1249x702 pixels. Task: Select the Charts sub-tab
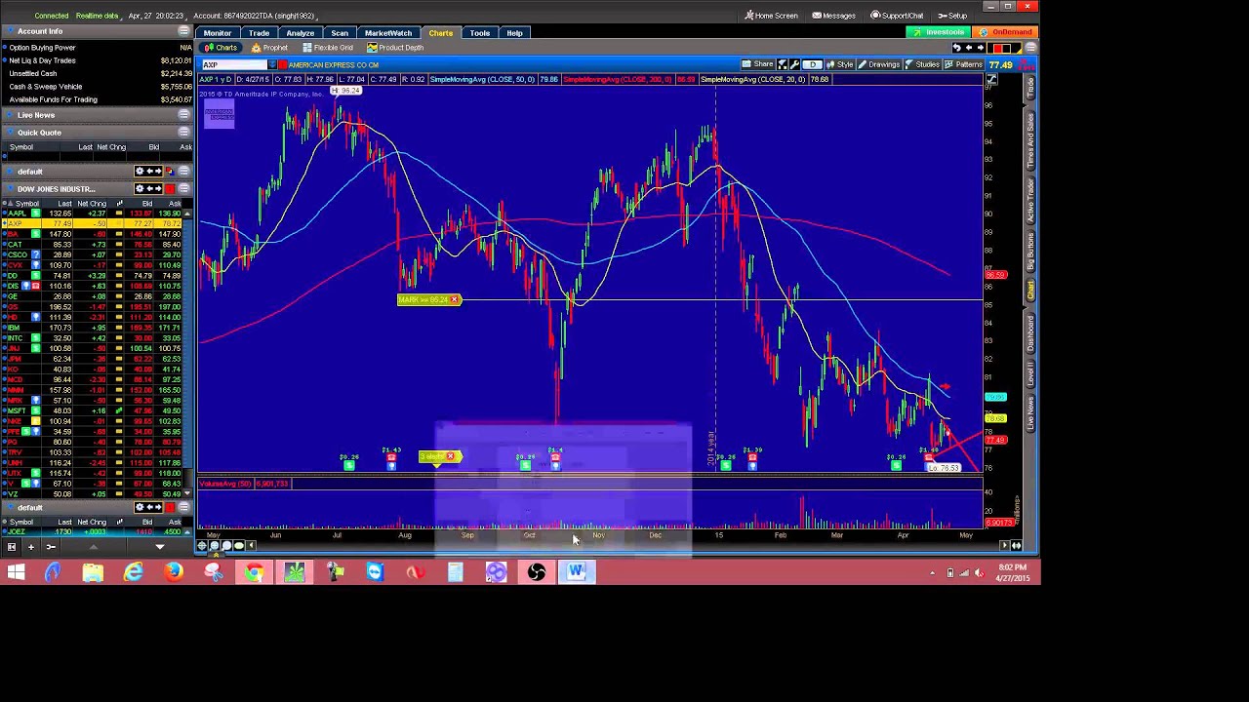222,48
